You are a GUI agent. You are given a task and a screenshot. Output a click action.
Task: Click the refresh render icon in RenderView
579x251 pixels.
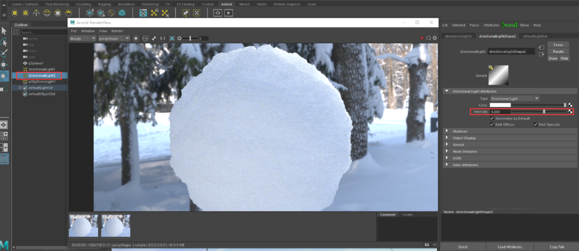coord(428,39)
